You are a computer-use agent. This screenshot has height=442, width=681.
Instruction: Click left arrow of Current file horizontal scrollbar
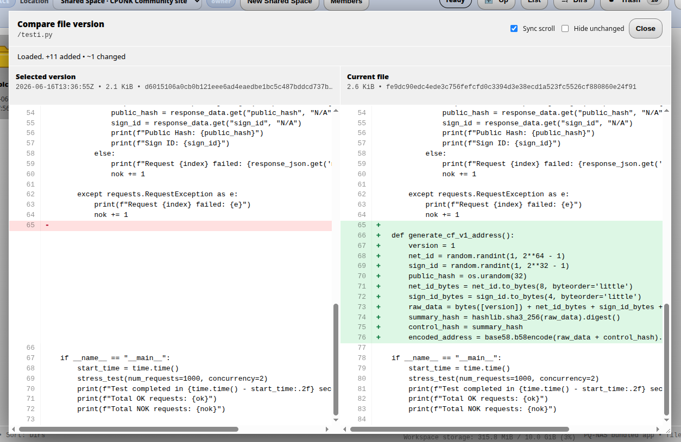click(344, 429)
